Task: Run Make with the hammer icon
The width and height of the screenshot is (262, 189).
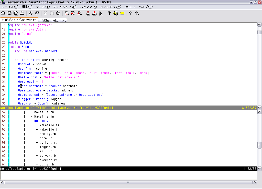Action: tap(109, 13)
